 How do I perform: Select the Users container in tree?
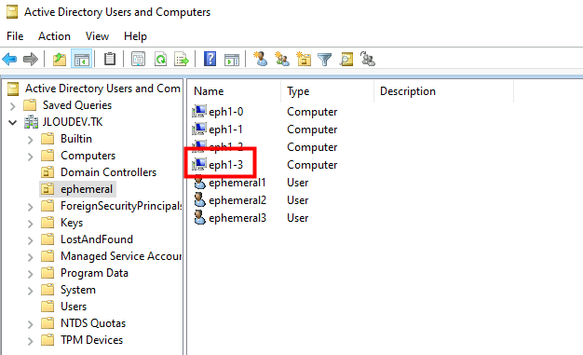pos(74,307)
